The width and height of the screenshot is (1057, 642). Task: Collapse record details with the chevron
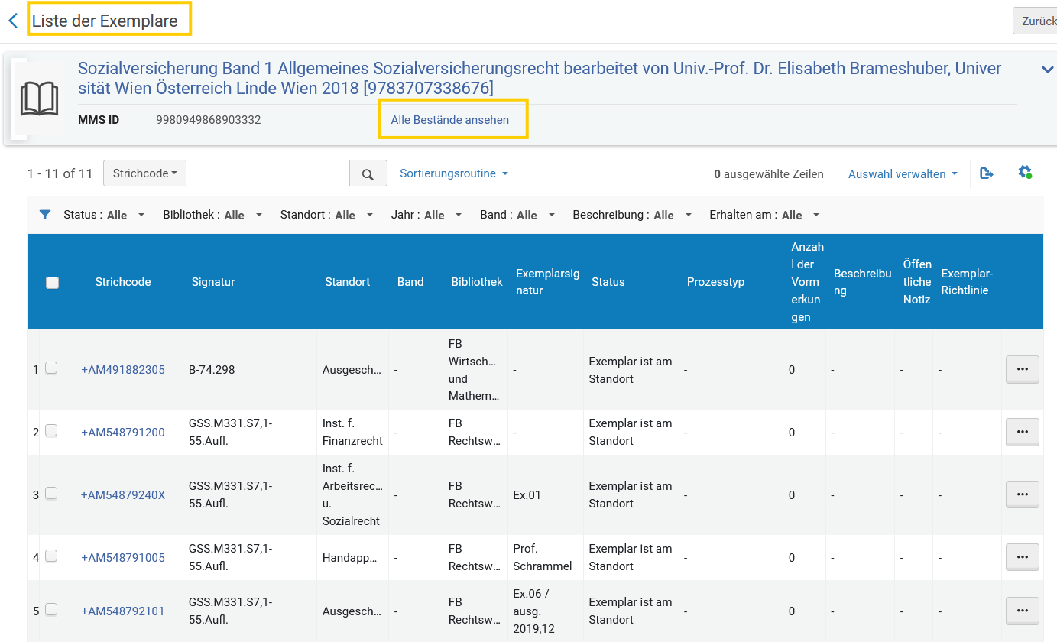1048,70
